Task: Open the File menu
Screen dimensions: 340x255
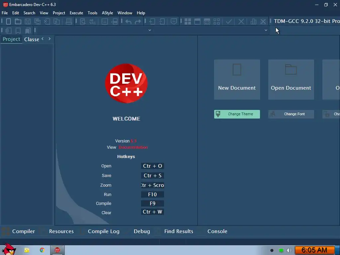Action: 5,13
